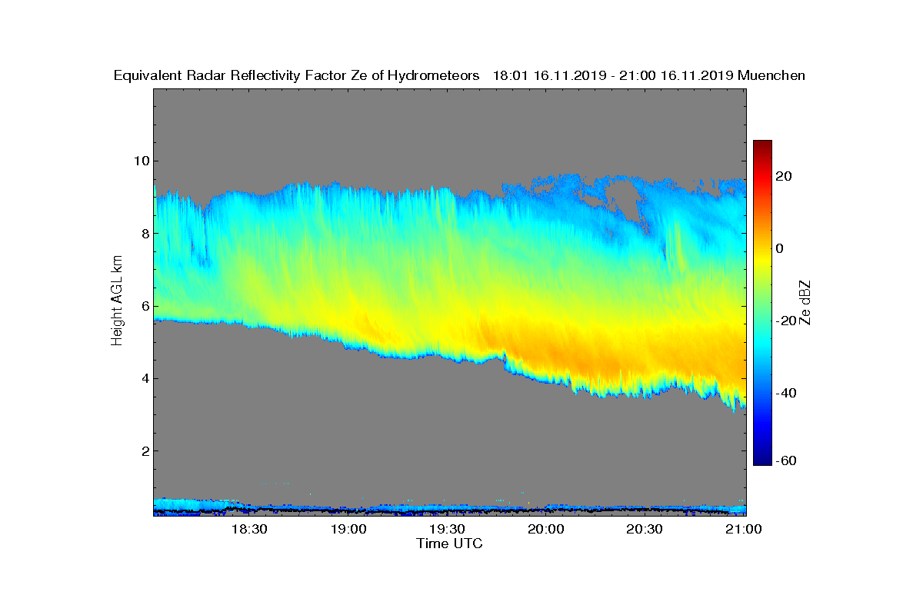Click the Height AGL km axis title
Screen dimensions: 923x615
pyautogui.click(x=117, y=302)
